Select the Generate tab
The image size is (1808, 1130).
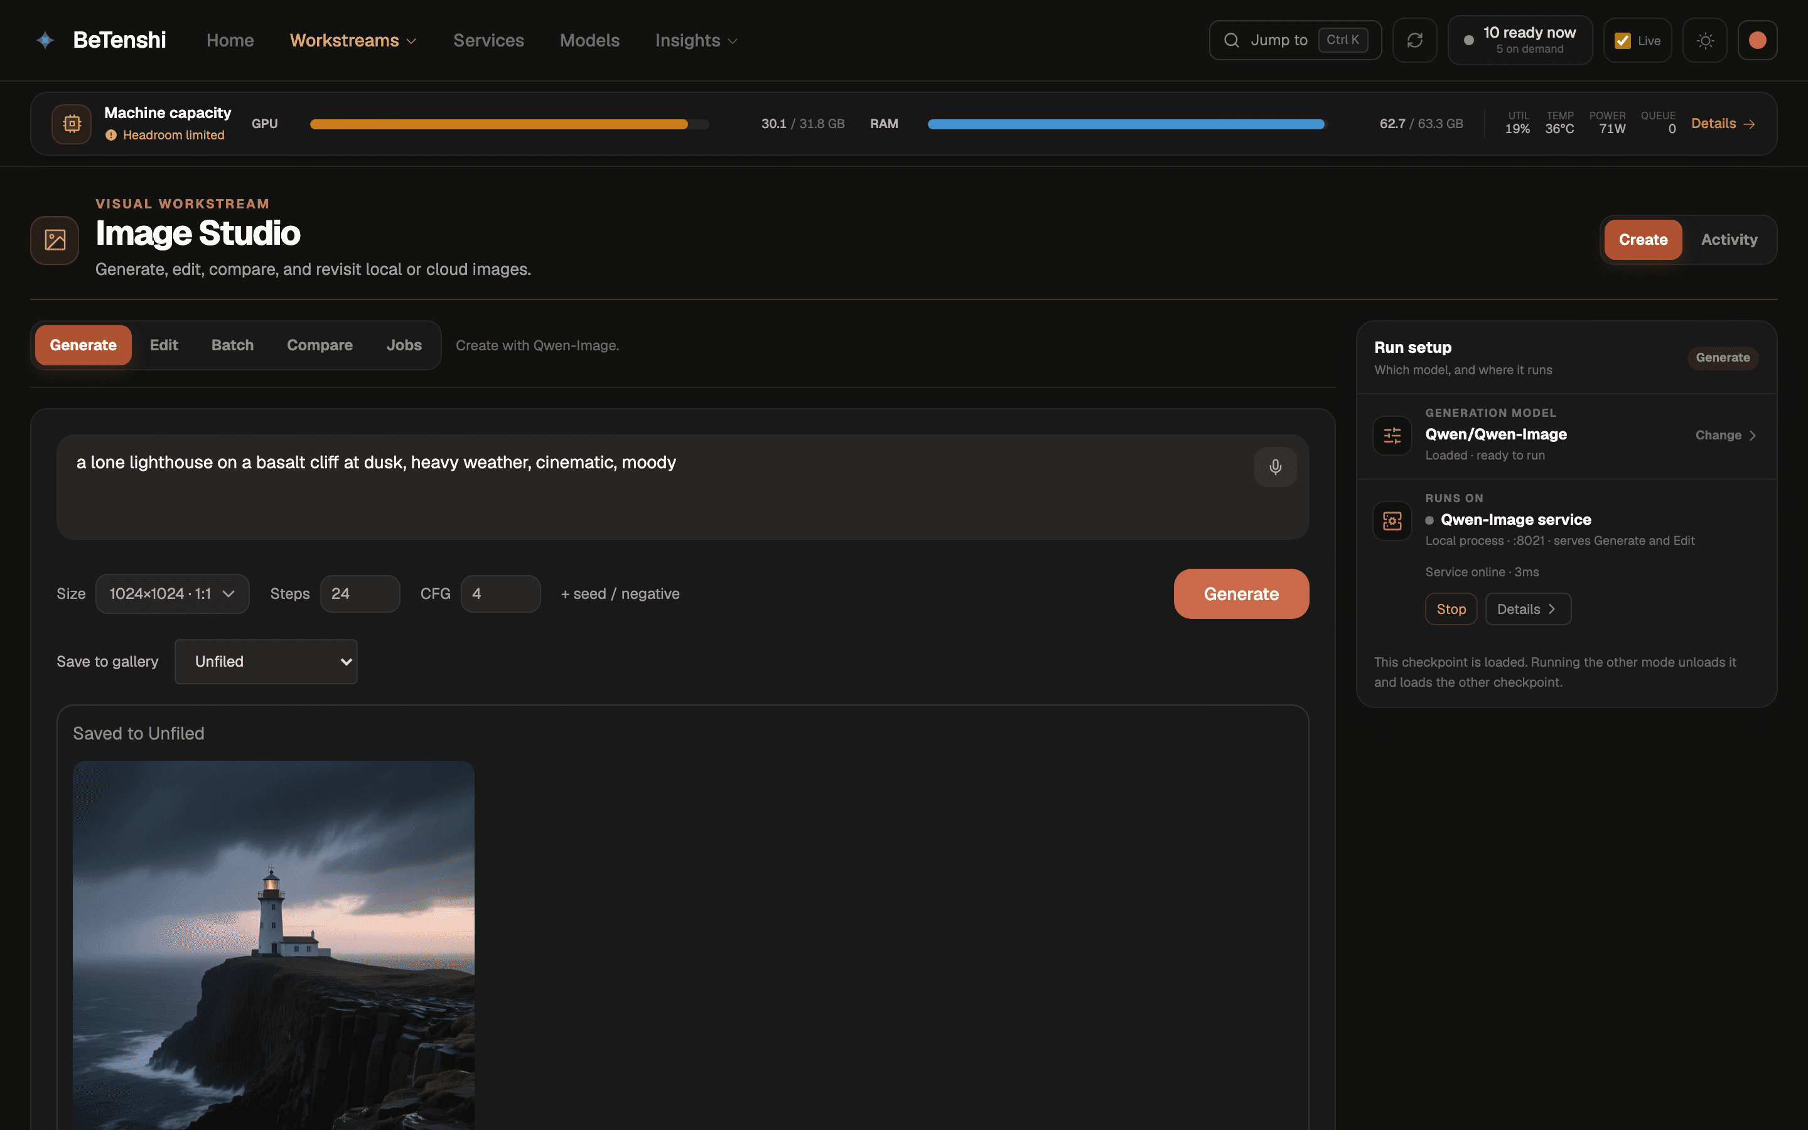pyautogui.click(x=83, y=345)
